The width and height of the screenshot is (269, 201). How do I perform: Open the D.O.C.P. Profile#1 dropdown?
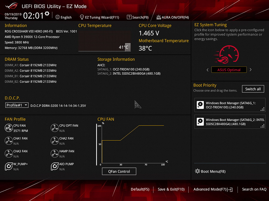click(x=17, y=105)
